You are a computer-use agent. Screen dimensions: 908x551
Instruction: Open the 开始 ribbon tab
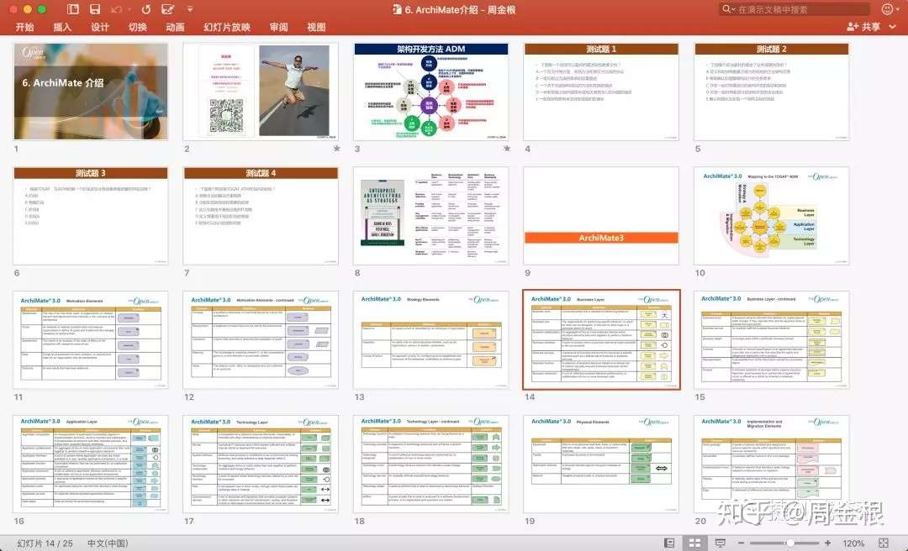[x=25, y=27]
